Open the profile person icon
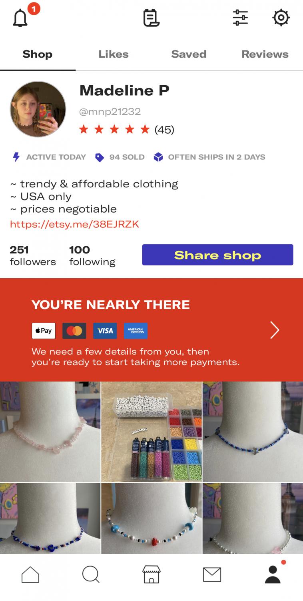303x601 pixels. (x=273, y=575)
